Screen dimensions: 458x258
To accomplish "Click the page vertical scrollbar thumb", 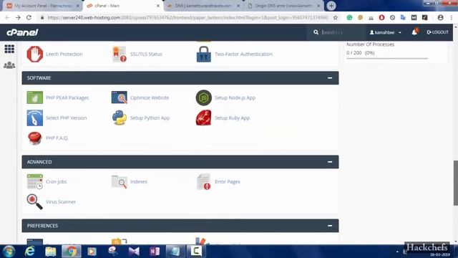I will (x=455, y=183).
